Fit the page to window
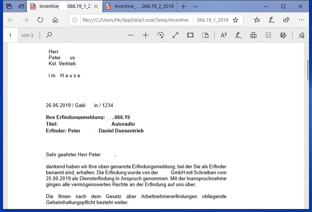Viewport: 312px width, 212px height. 190,35
